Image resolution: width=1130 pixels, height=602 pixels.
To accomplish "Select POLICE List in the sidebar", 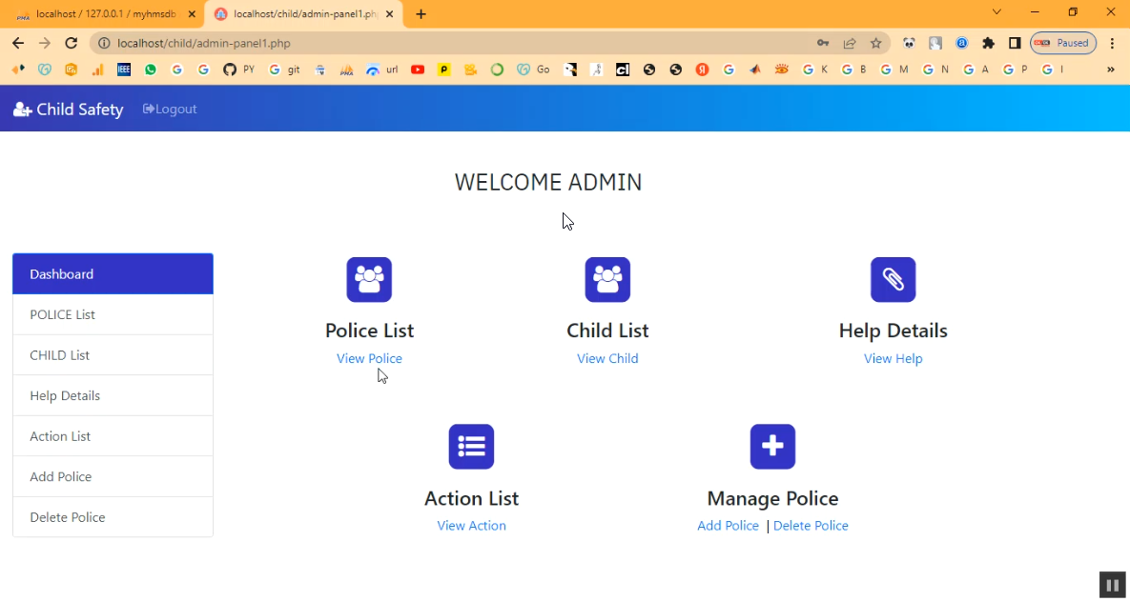I will (x=63, y=314).
